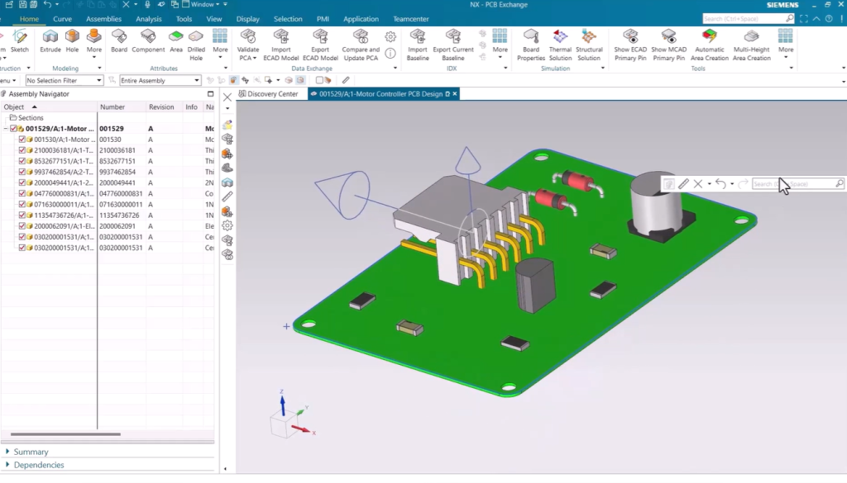Run Validate PCA

click(x=248, y=45)
